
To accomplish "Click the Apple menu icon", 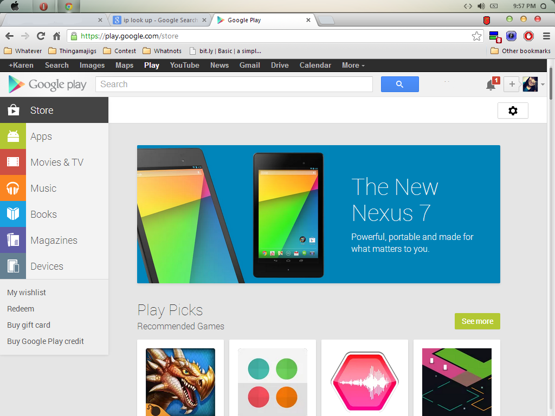I will (x=15, y=6).
